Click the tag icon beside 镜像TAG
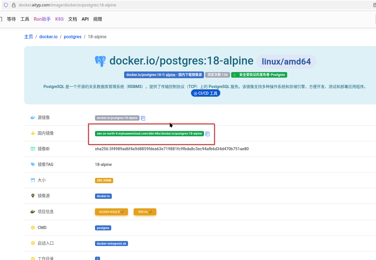Image resolution: width=376 pixels, height=260 pixels. click(33, 164)
